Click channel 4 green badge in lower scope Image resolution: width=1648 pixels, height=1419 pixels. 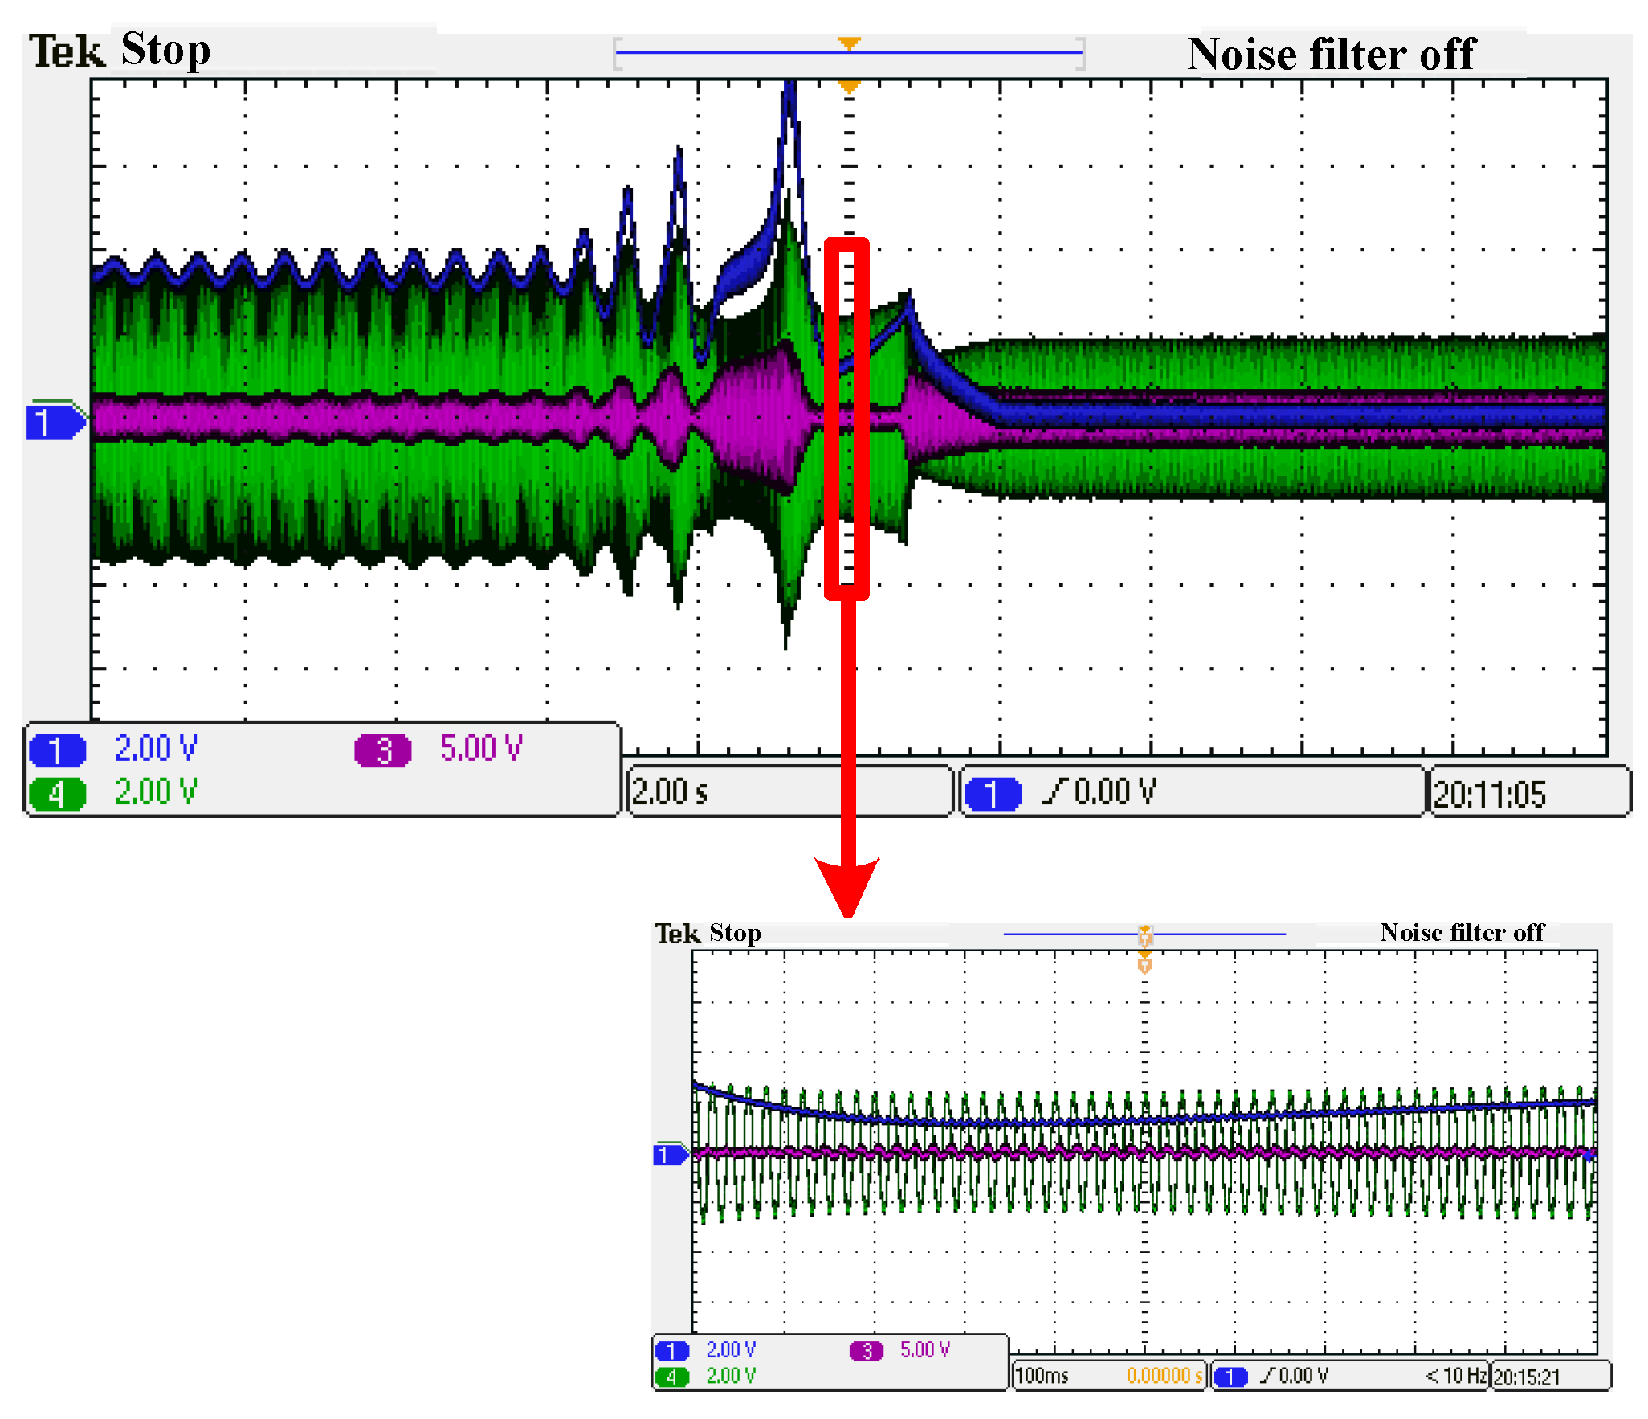coord(671,1377)
